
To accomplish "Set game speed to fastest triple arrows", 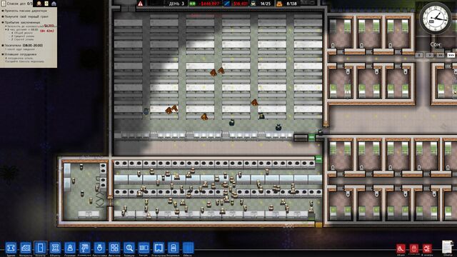I will (x=451, y=55).
